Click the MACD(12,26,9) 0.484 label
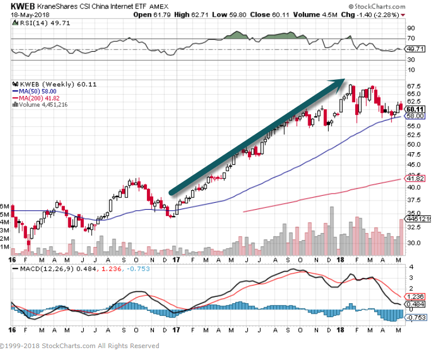Screen dimensions: 435x355 58,269
